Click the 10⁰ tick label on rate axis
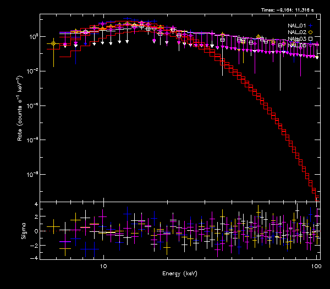Image resolution: width=330 pixels, height=289 pixels. 34,37
